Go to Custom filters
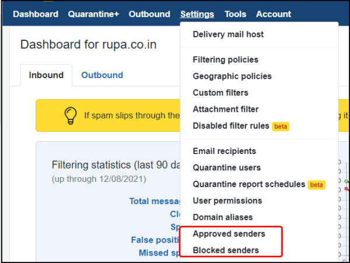 (x=220, y=93)
